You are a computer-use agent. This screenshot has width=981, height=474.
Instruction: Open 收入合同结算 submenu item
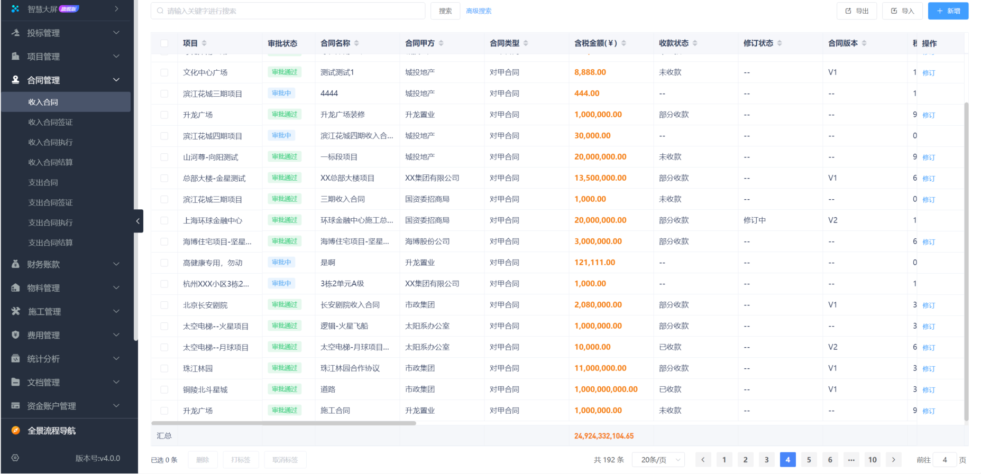[x=51, y=162]
